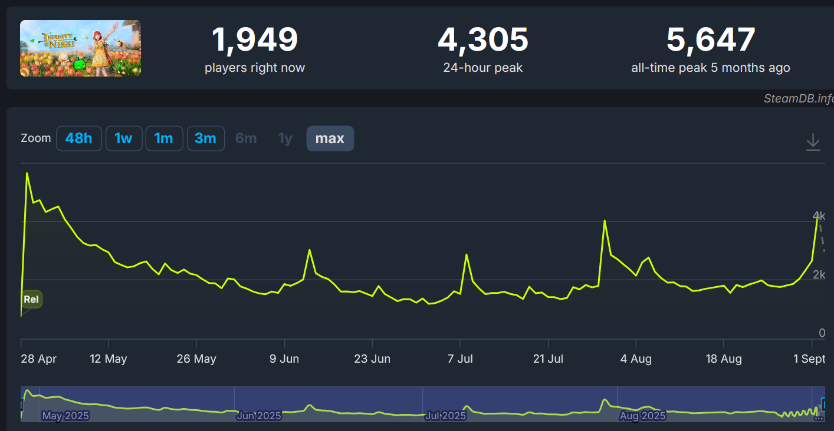Image resolution: width=834 pixels, height=431 pixels.
Task: Click May 2025 in the navigator timeline
Action: point(65,416)
